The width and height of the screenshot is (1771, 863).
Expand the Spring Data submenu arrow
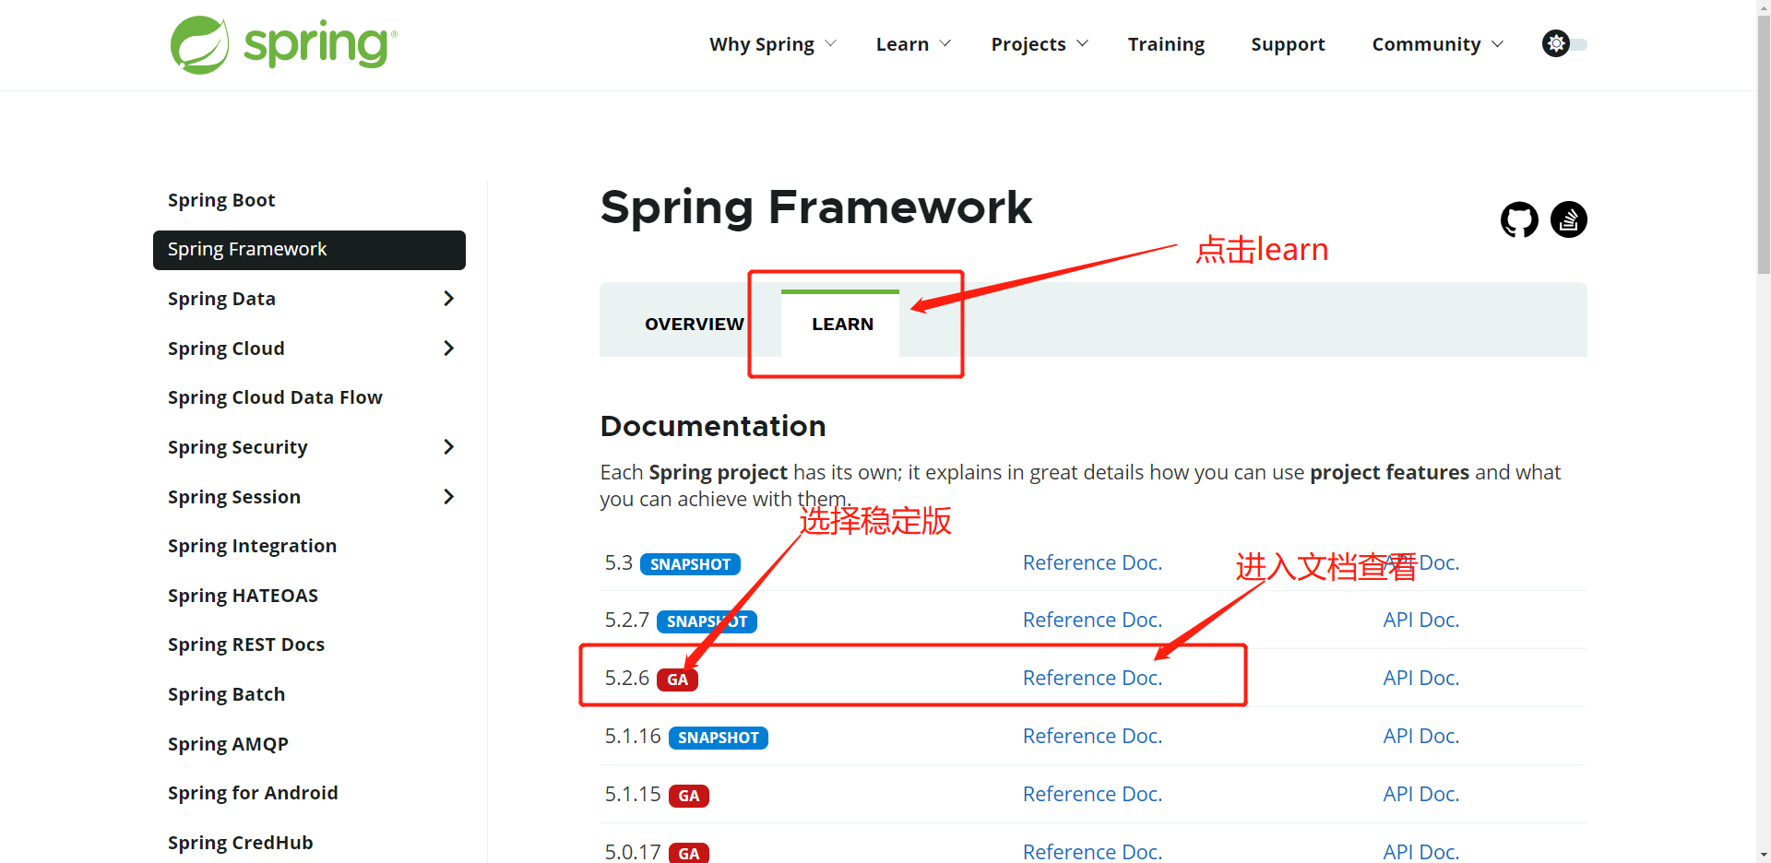click(x=448, y=299)
